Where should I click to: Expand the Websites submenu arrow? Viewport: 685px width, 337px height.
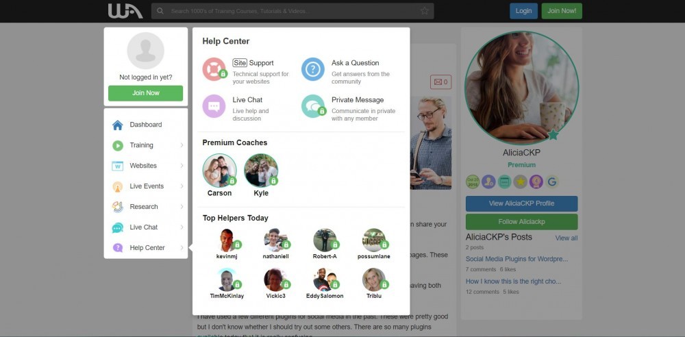click(182, 166)
